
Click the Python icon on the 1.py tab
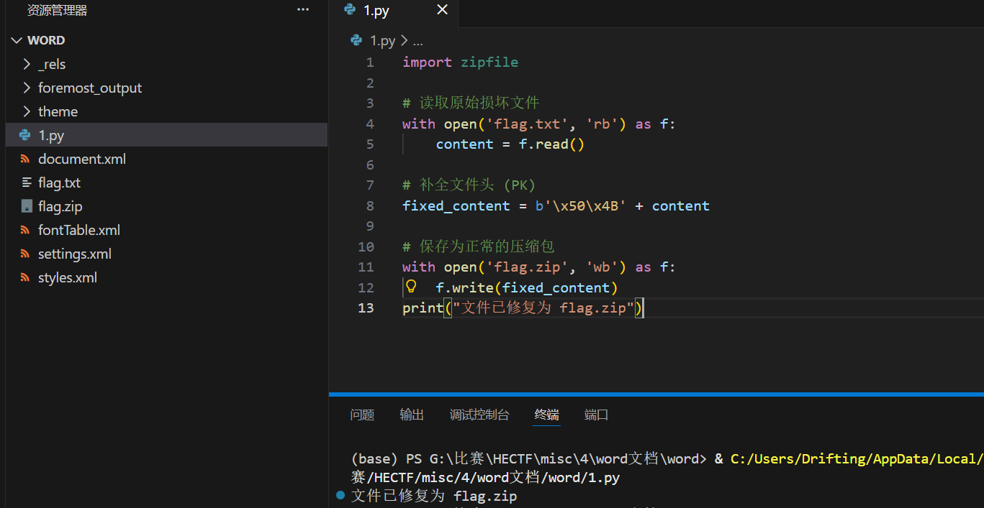click(352, 10)
